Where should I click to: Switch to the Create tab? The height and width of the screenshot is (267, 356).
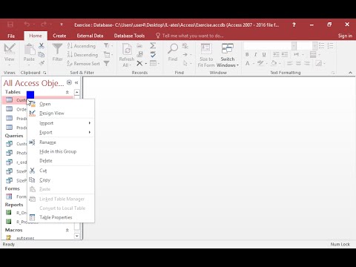59,36
